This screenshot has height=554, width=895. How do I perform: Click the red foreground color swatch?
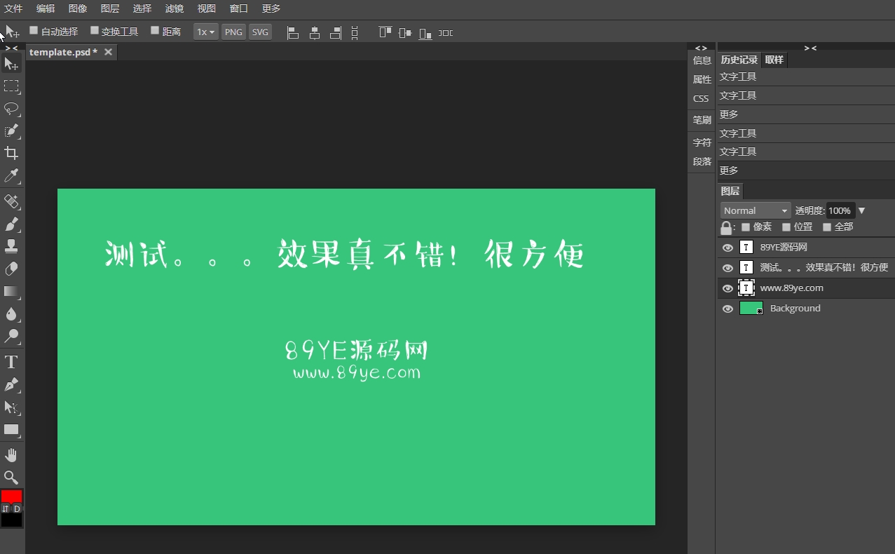11,496
